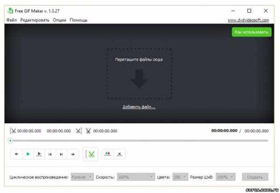Image resolution: width=280 pixels, height=193 pixels.
Task: Click the Размер ШхВ label
Action: pyautogui.click(x=202, y=177)
